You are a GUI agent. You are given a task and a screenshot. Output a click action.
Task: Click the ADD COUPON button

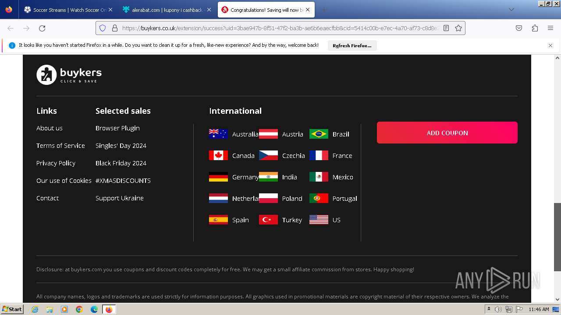(x=447, y=133)
